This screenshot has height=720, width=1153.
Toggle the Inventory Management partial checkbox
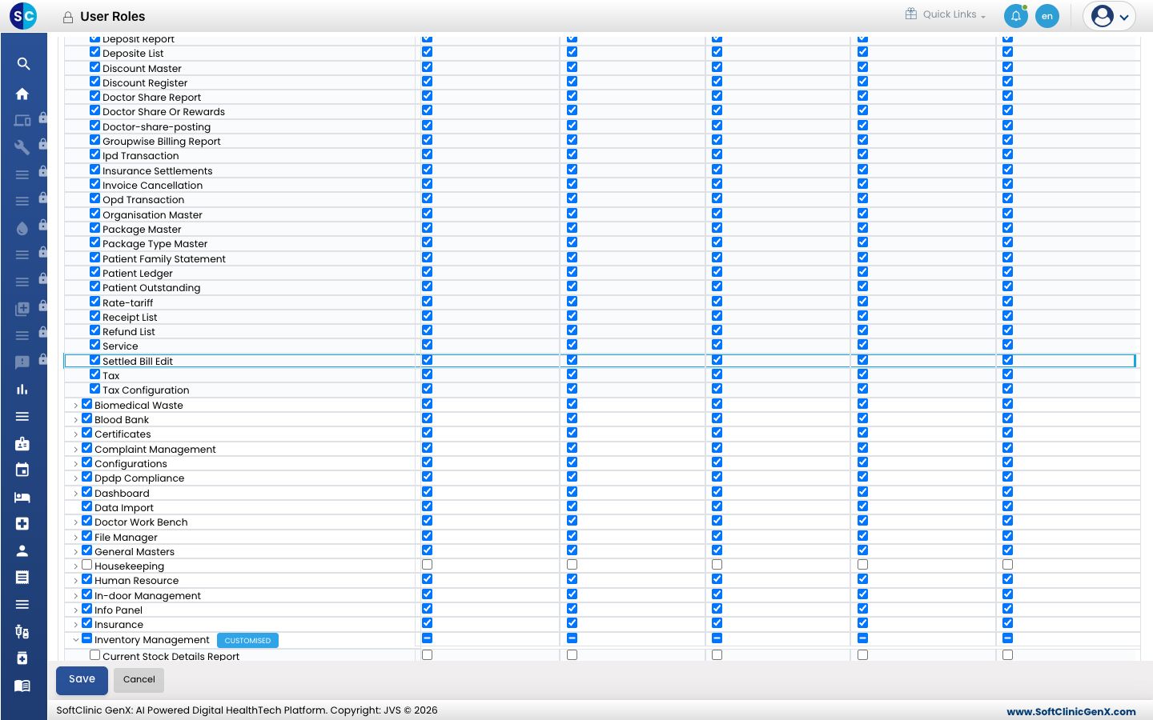coord(87,638)
